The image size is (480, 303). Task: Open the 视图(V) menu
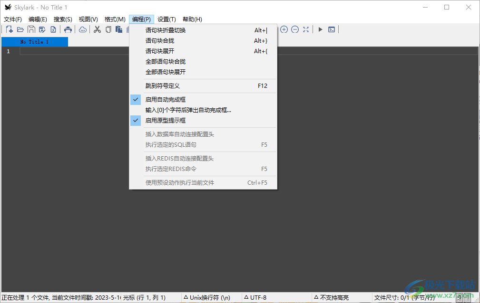click(88, 19)
